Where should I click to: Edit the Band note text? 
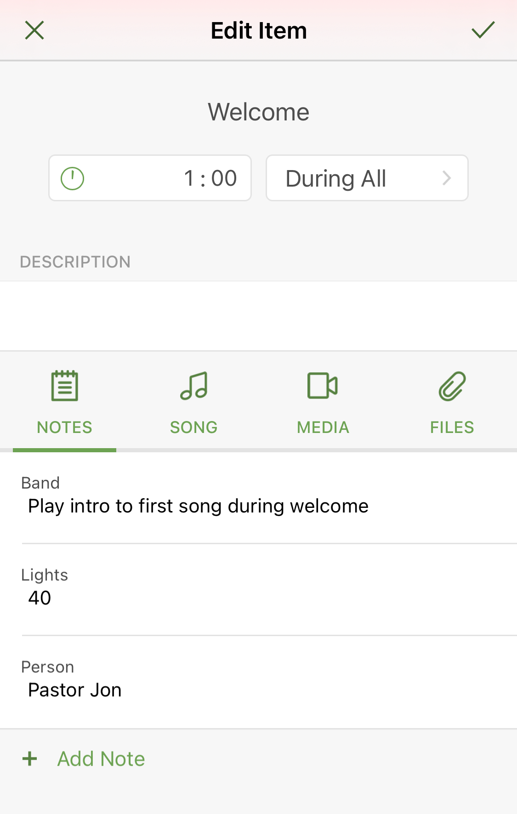198,506
